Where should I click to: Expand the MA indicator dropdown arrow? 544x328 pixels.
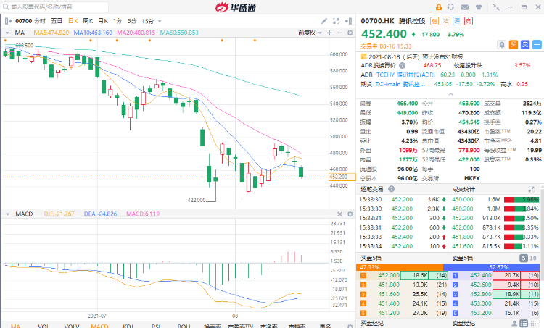click(x=7, y=33)
